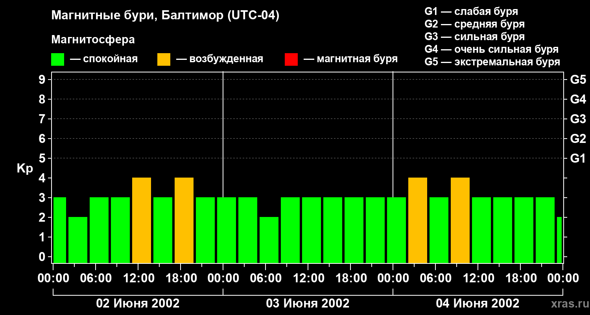Pick the second orange bar on 04 Июня

pos(460,220)
